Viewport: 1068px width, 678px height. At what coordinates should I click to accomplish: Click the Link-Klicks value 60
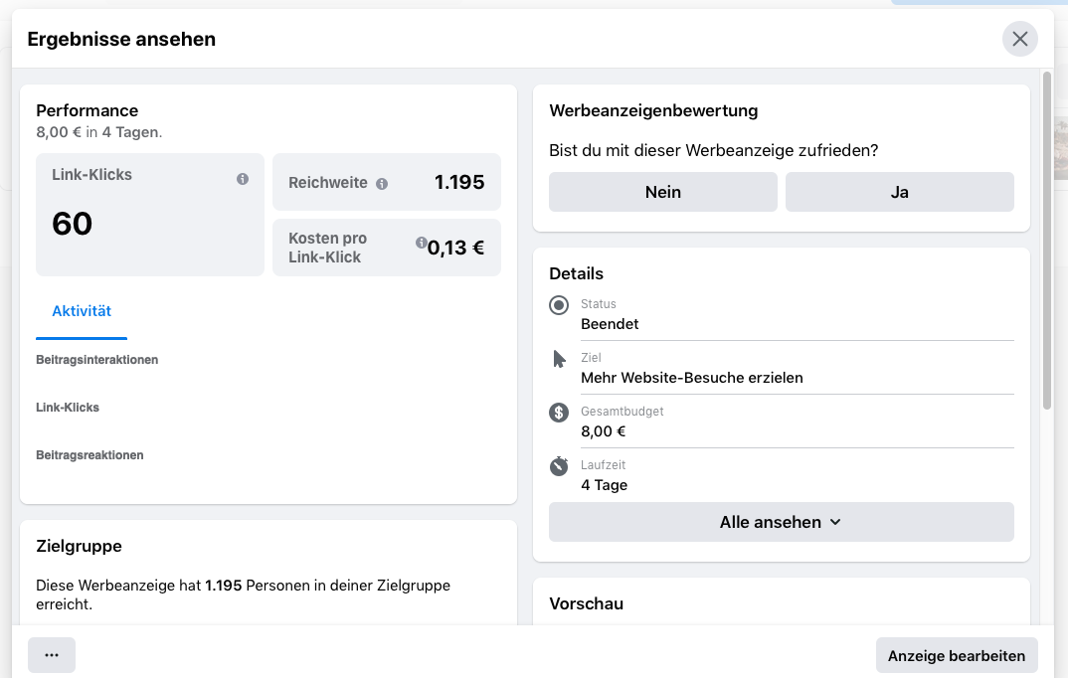tap(73, 224)
